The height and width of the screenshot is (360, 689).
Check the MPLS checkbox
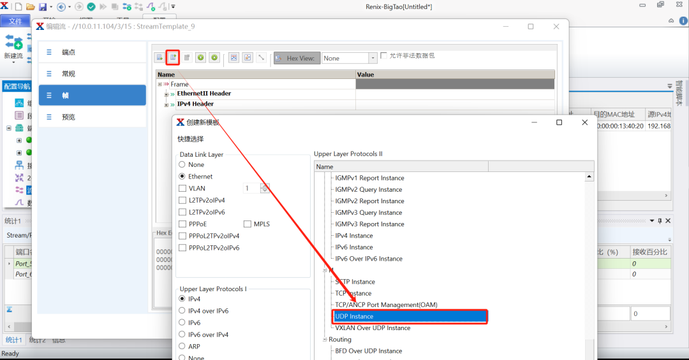[248, 224]
